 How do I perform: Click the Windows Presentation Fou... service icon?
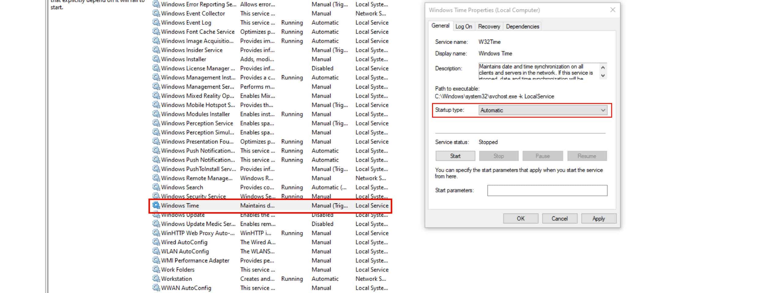point(156,141)
